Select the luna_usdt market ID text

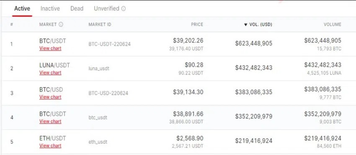click(x=99, y=68)
